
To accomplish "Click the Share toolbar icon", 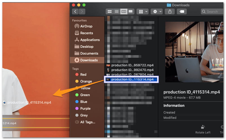I will 170,12.
